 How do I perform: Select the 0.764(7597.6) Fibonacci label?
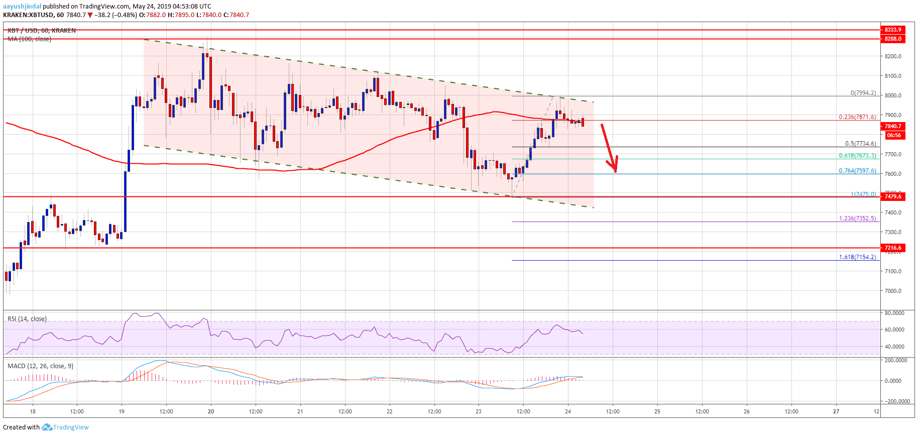[x=857, y=171]
